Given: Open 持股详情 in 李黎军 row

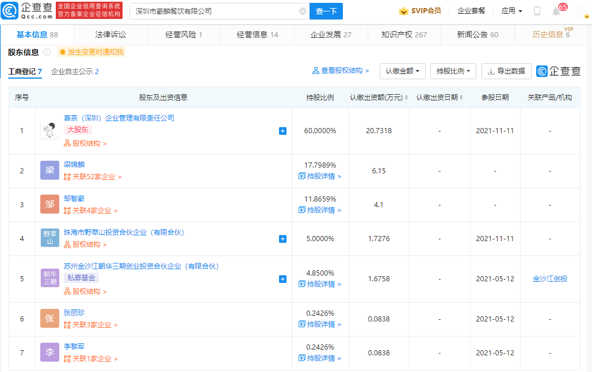Looking at the screenshot, I should [320, 358].
